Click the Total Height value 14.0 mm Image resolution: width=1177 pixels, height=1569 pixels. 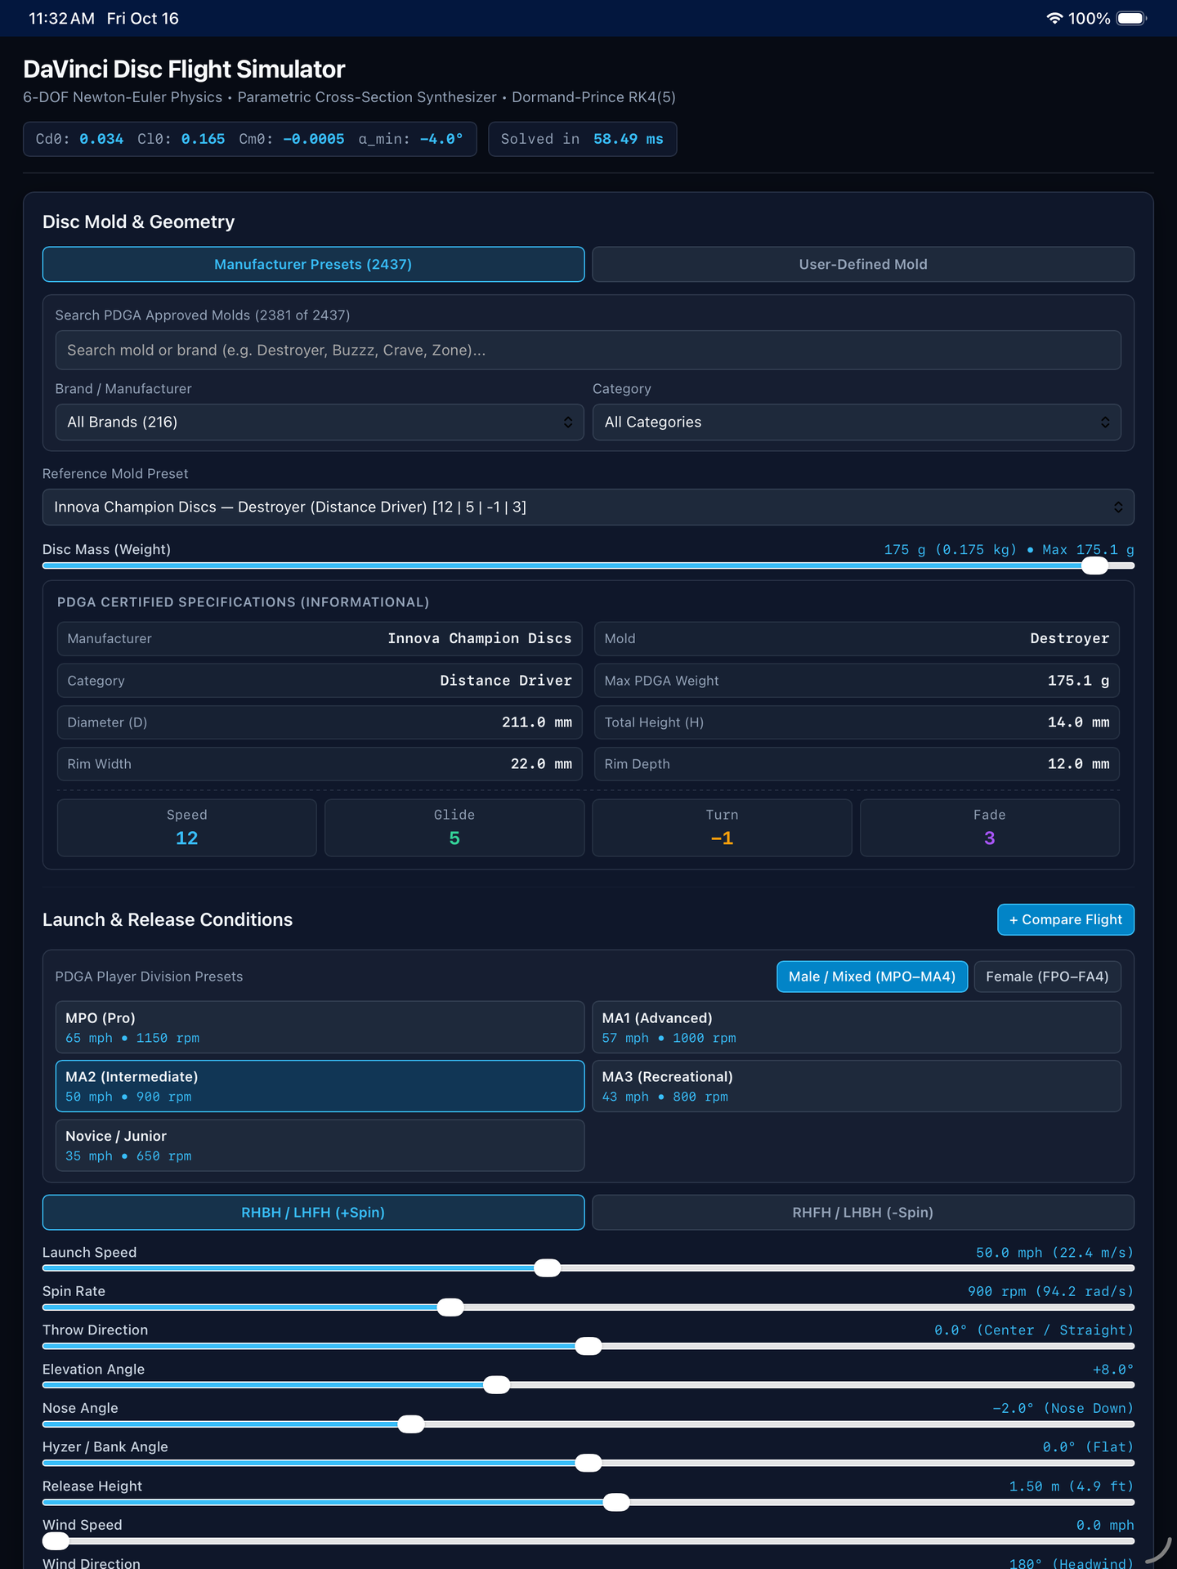[1078, 722]
